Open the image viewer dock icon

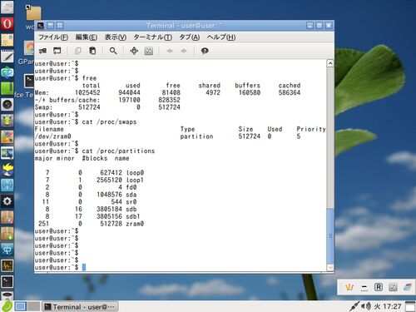(7, 153)
